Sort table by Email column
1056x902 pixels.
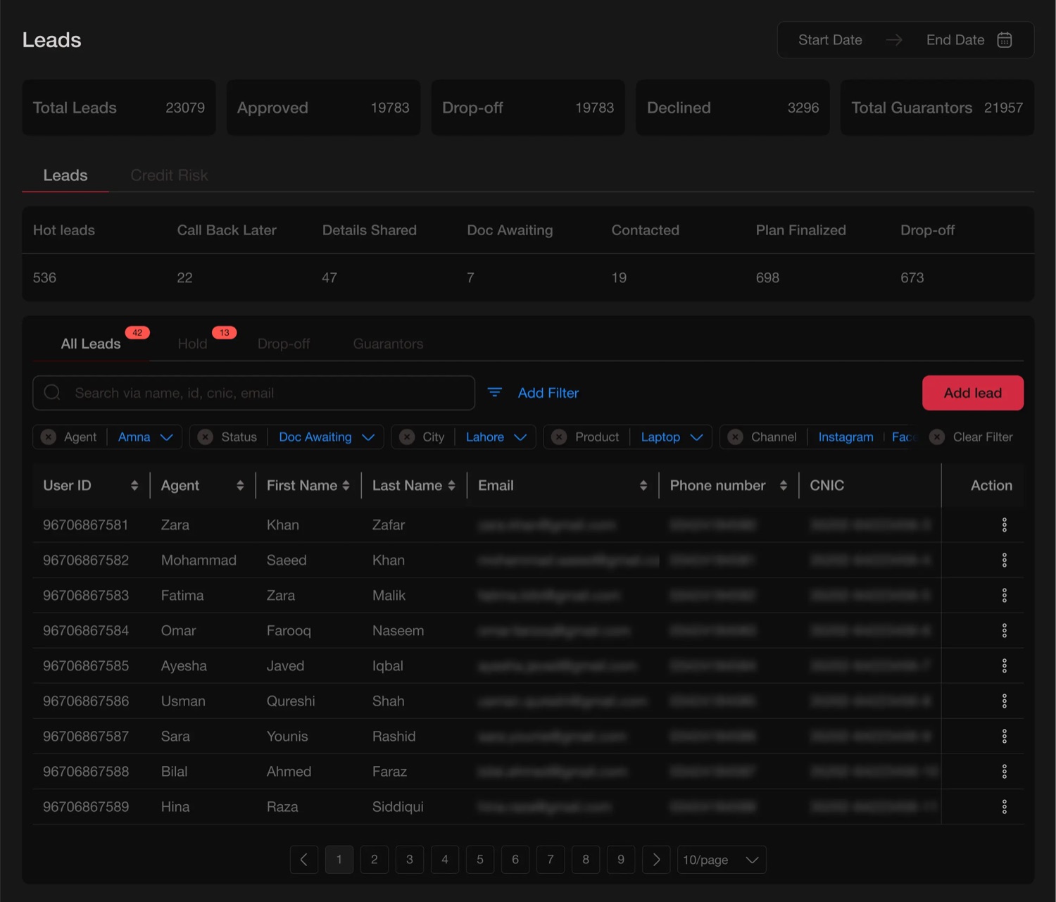pyautogui.click(x=643, y=485)
